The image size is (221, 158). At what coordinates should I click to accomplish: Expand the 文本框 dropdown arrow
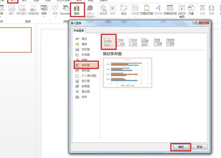coord(135,17)
